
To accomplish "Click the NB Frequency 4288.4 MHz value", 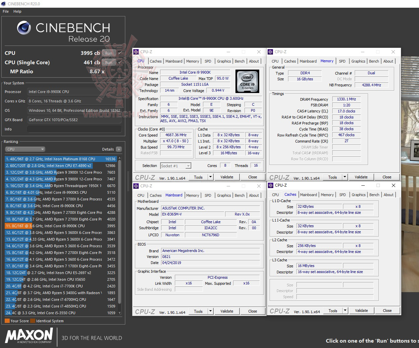I will (371, 85).
